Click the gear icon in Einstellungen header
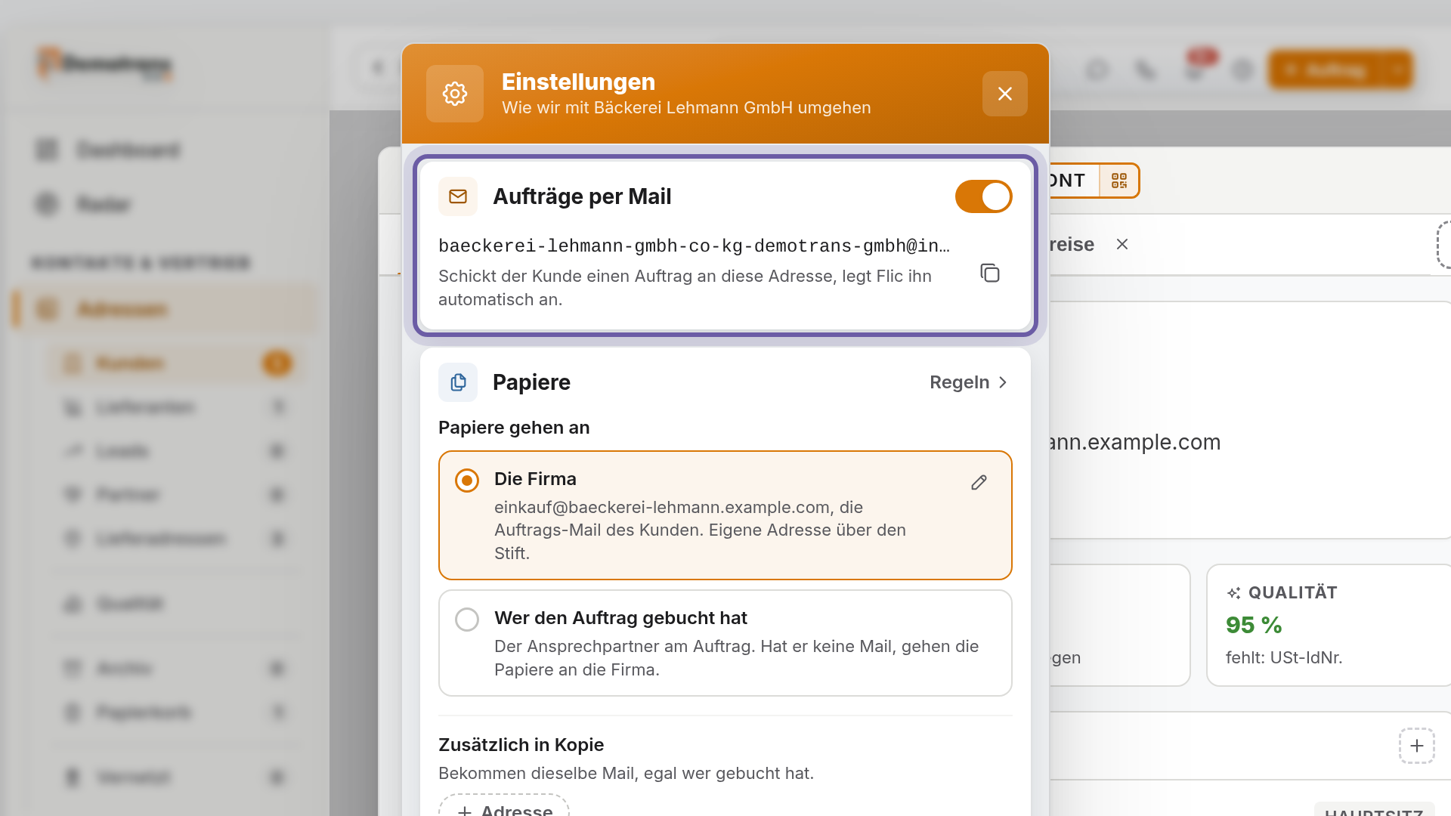Viewport: 1451px width, 816px height. (x=455, y=94)
